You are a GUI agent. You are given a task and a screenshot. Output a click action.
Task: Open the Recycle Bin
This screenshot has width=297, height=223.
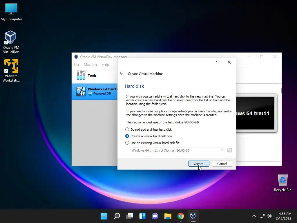pos(282,183)
